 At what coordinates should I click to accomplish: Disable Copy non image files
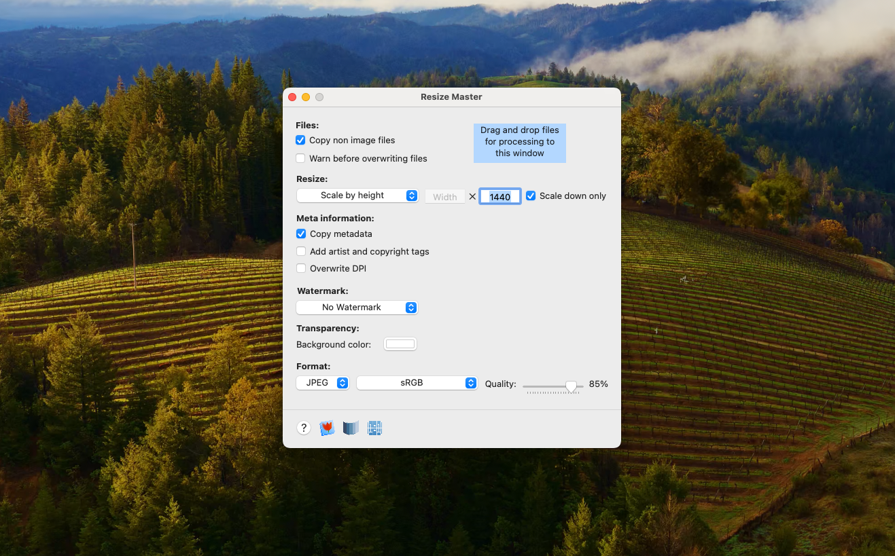(300, 141)
